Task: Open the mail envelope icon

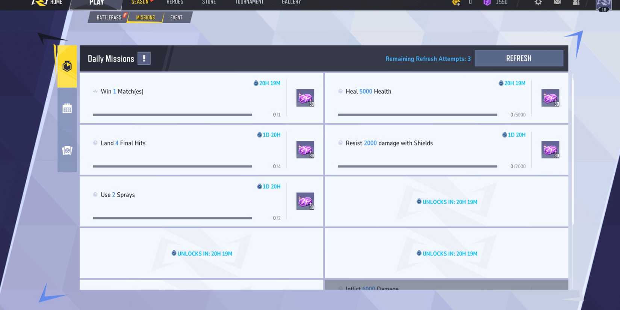Action: (557, 3)
